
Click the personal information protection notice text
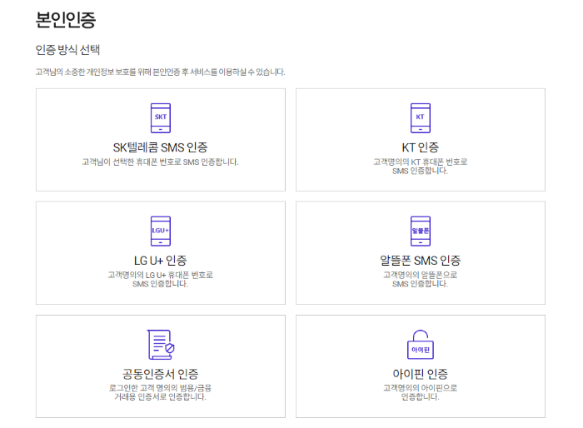tap(160, 72)
